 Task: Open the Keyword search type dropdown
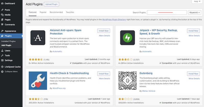(x=195, y=12)
